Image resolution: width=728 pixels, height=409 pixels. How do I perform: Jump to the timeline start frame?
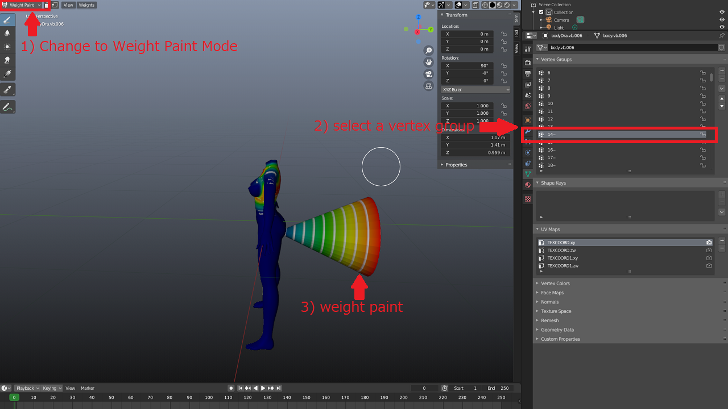(241, 388)
